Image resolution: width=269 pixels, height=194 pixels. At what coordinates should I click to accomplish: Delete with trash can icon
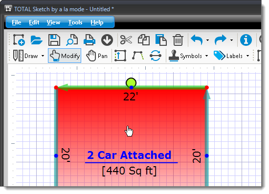[x=178, y=40]
